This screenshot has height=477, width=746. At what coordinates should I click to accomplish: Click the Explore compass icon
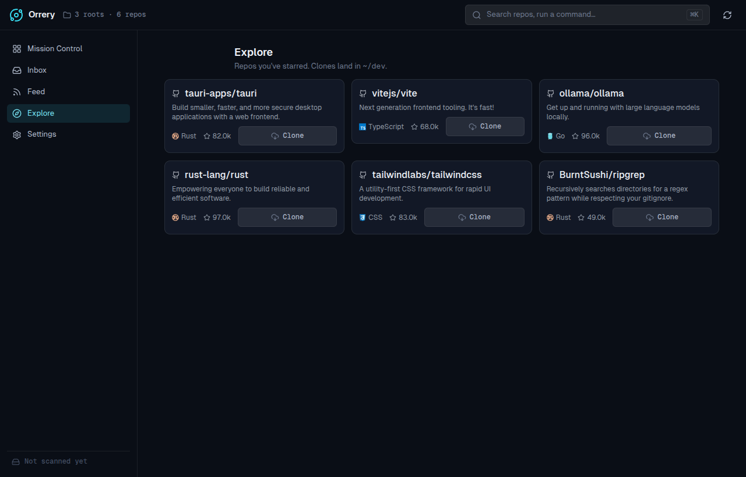(x=17, y=113)
